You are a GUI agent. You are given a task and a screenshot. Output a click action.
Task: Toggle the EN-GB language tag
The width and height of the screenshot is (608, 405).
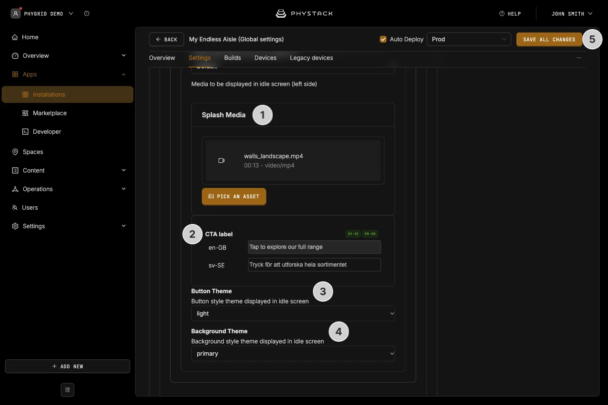(370, 234)
